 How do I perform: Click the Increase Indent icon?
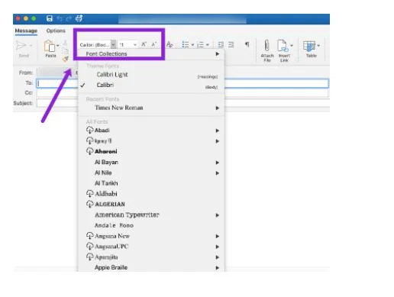[231, 45]
